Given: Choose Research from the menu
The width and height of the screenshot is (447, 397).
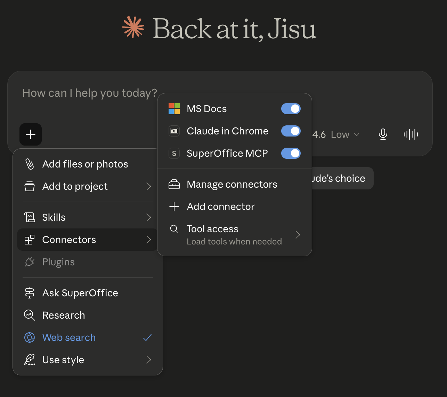Looking at the screenshot, I should click(88, 315).
